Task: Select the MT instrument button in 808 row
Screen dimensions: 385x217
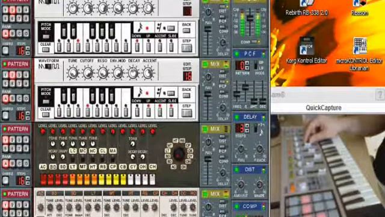Action: (83, 166)
